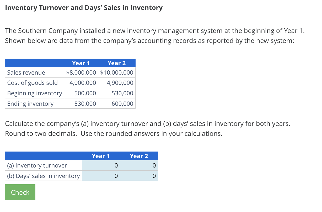Image resolution: width=322 pixels, height=212 pixels.
Task: Click the Cost of goods sold label
Action: click(33, 83)
